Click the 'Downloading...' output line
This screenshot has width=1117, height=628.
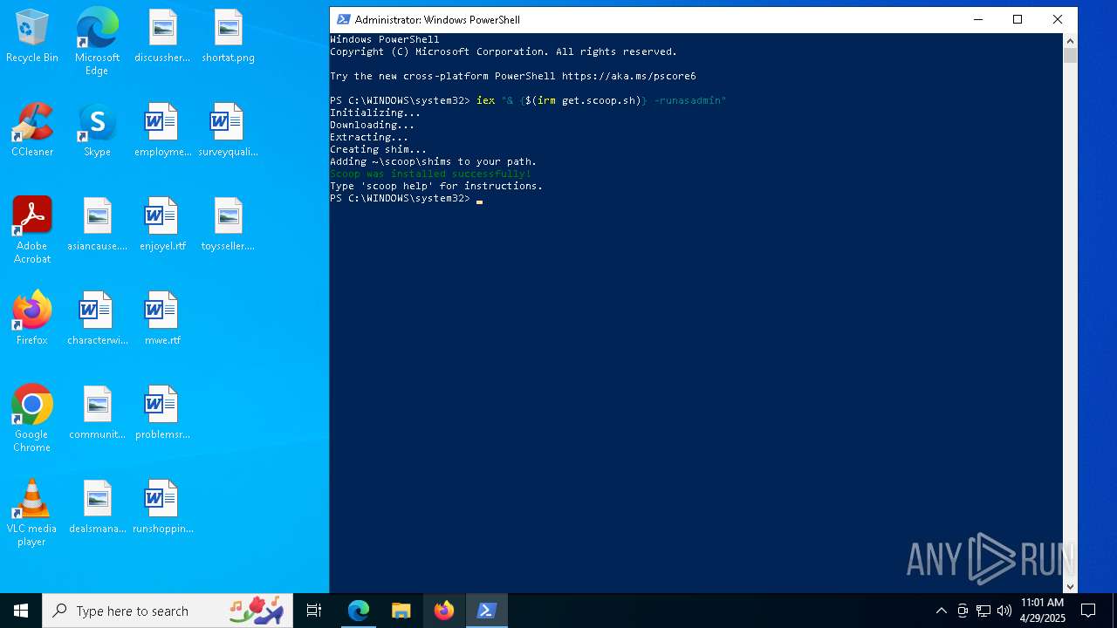pyautogui.click(x=373, y=125)
